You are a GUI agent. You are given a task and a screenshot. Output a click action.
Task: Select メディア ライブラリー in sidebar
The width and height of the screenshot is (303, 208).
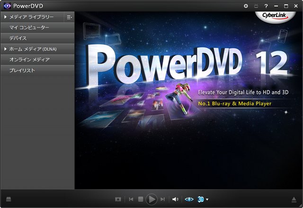click(32, 17)
